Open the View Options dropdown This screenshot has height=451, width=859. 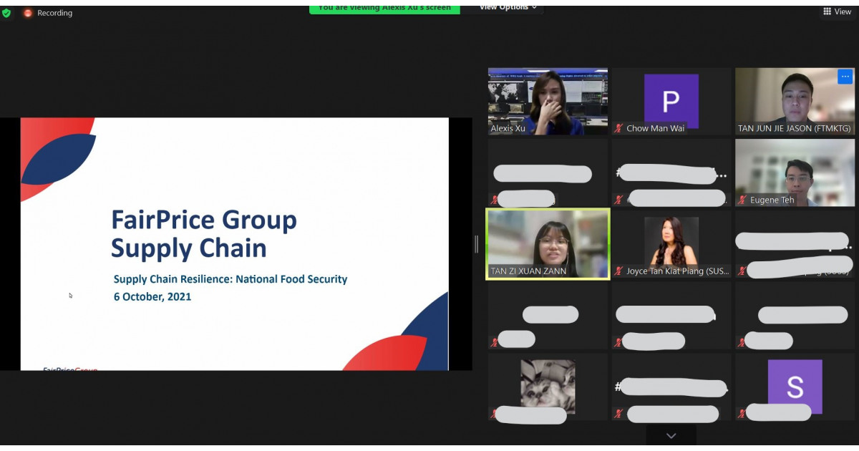click(x=503, y=8)
